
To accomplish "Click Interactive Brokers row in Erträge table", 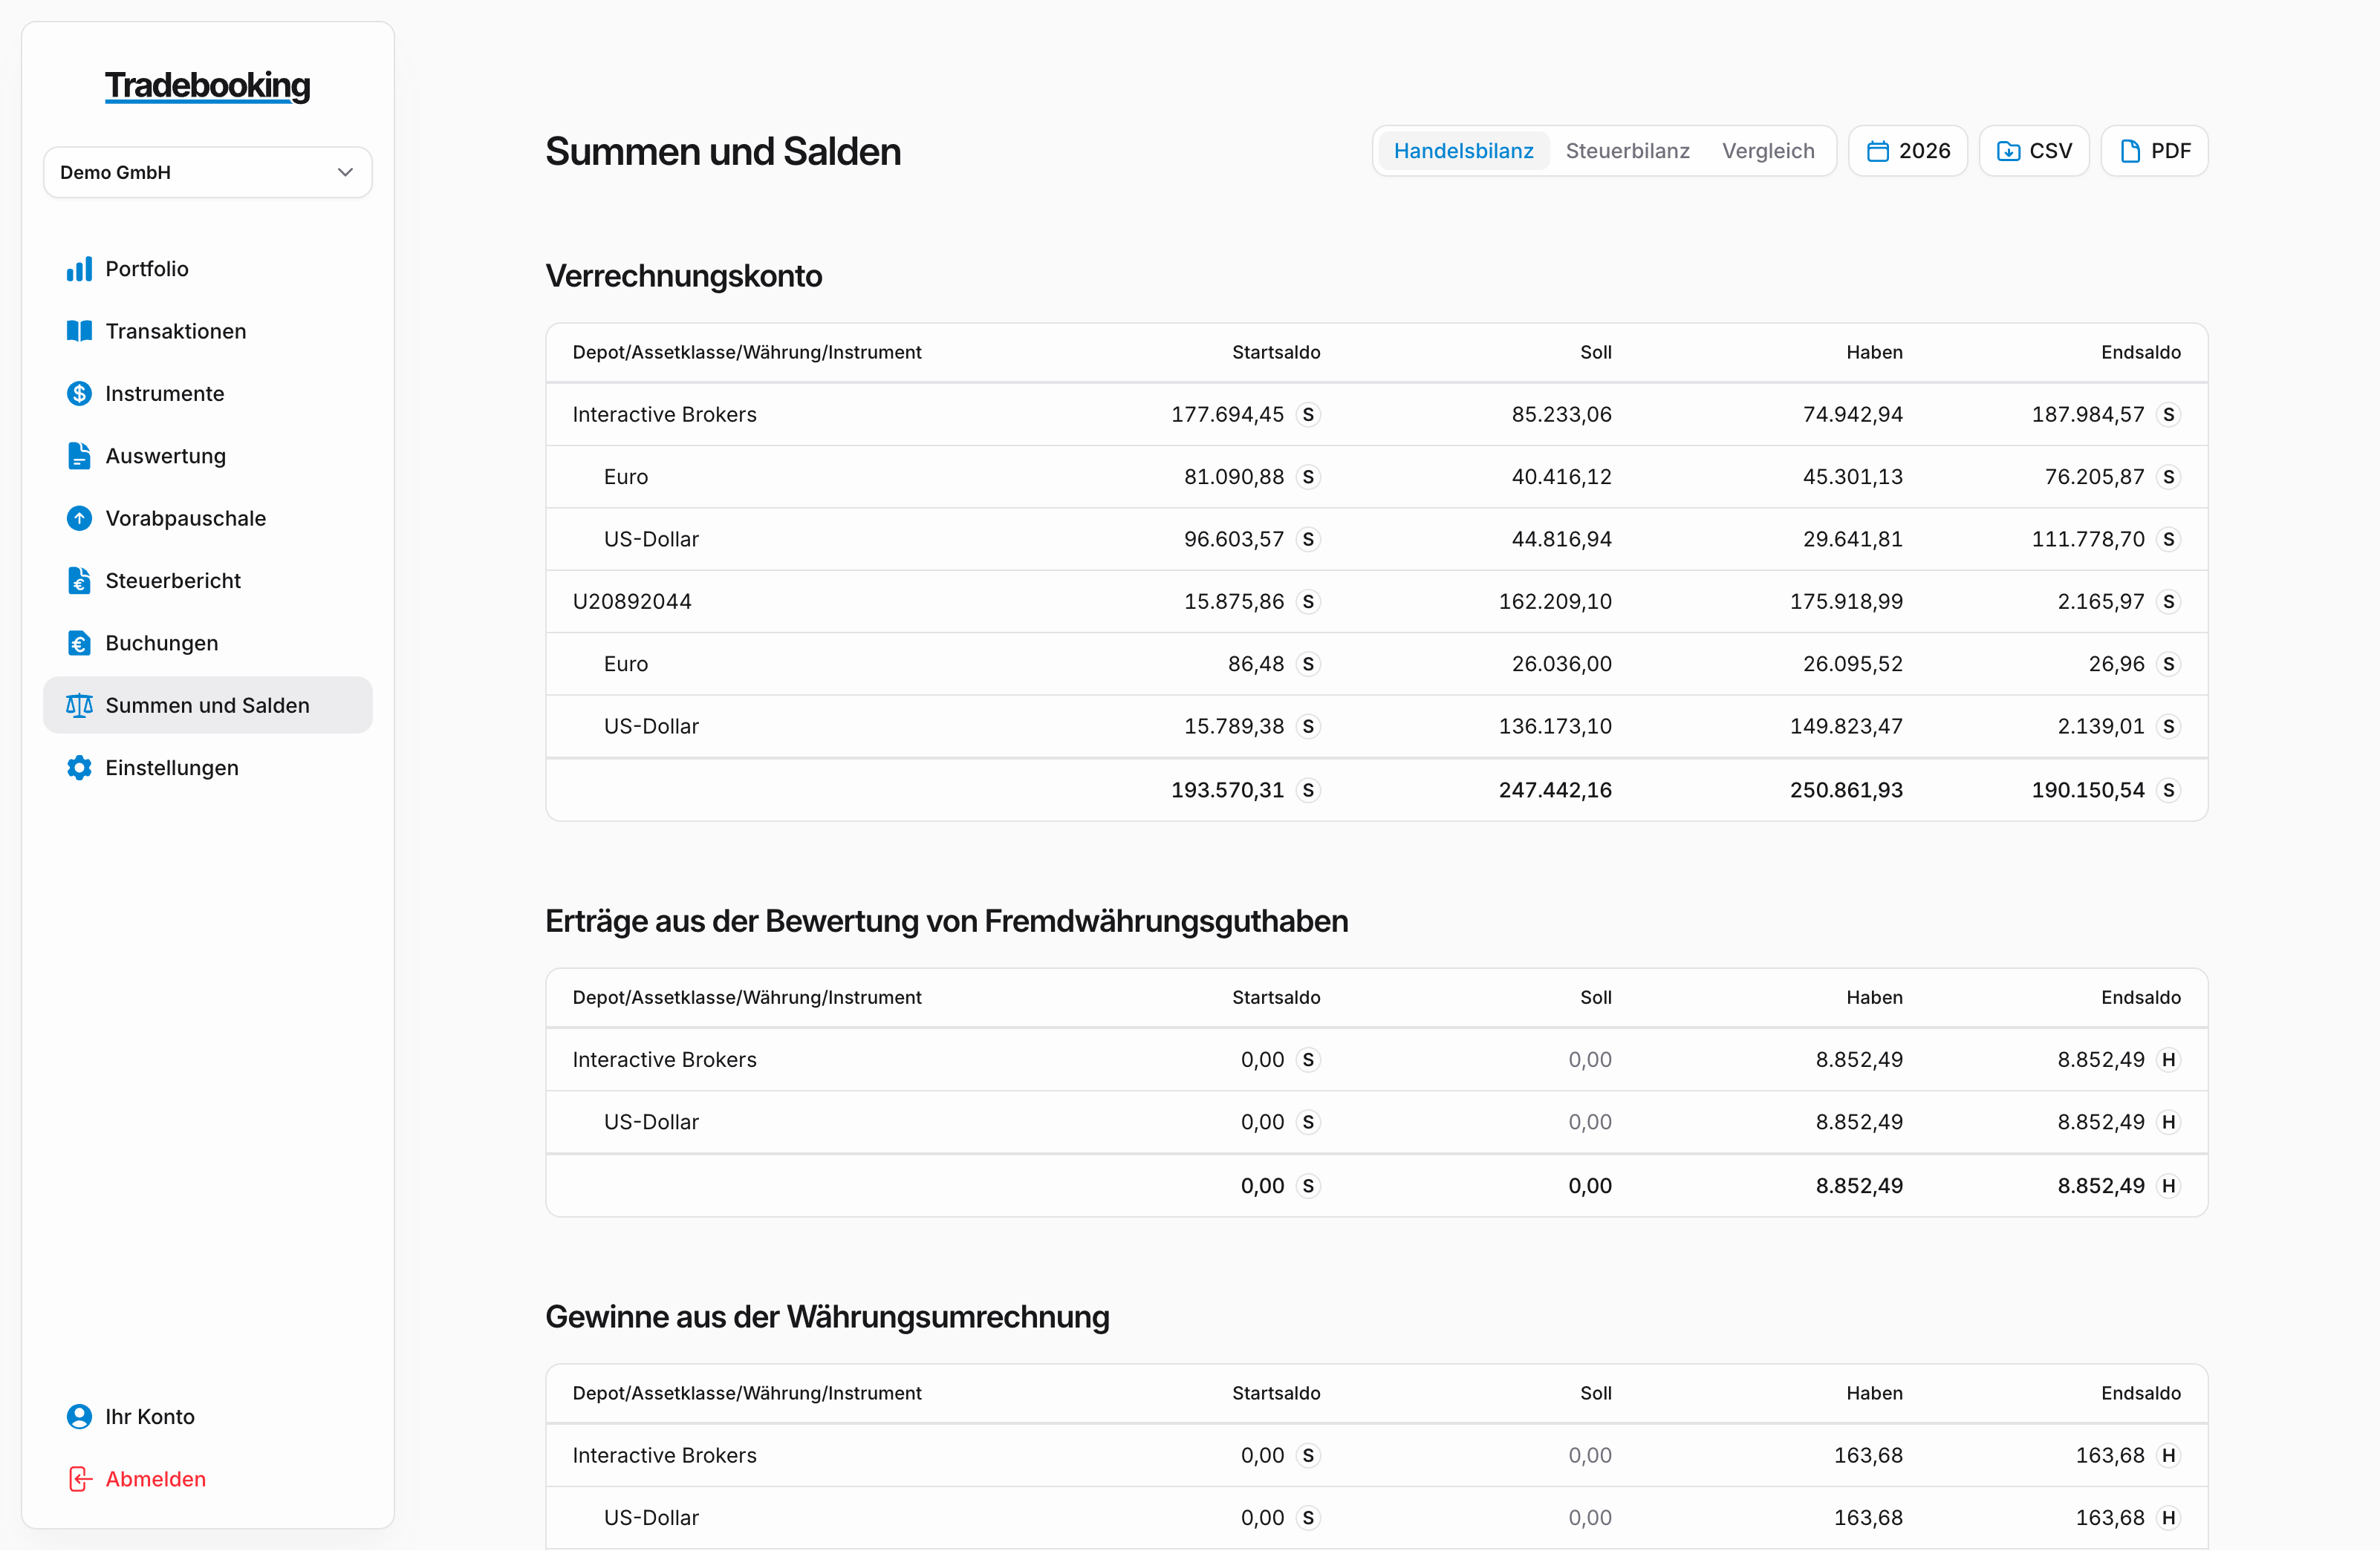I will tap(1377, 1059).
